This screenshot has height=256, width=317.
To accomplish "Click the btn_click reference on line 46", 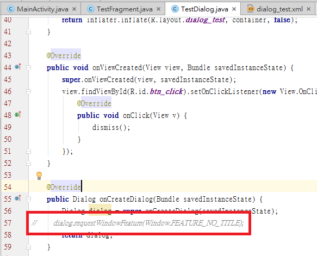I will click(166, 91).
